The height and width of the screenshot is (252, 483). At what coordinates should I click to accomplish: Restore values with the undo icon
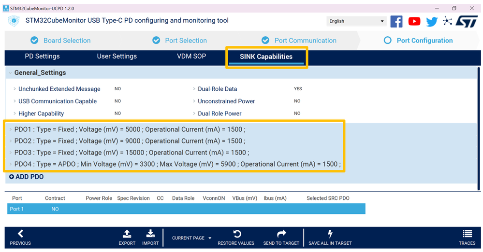[236, 237]
